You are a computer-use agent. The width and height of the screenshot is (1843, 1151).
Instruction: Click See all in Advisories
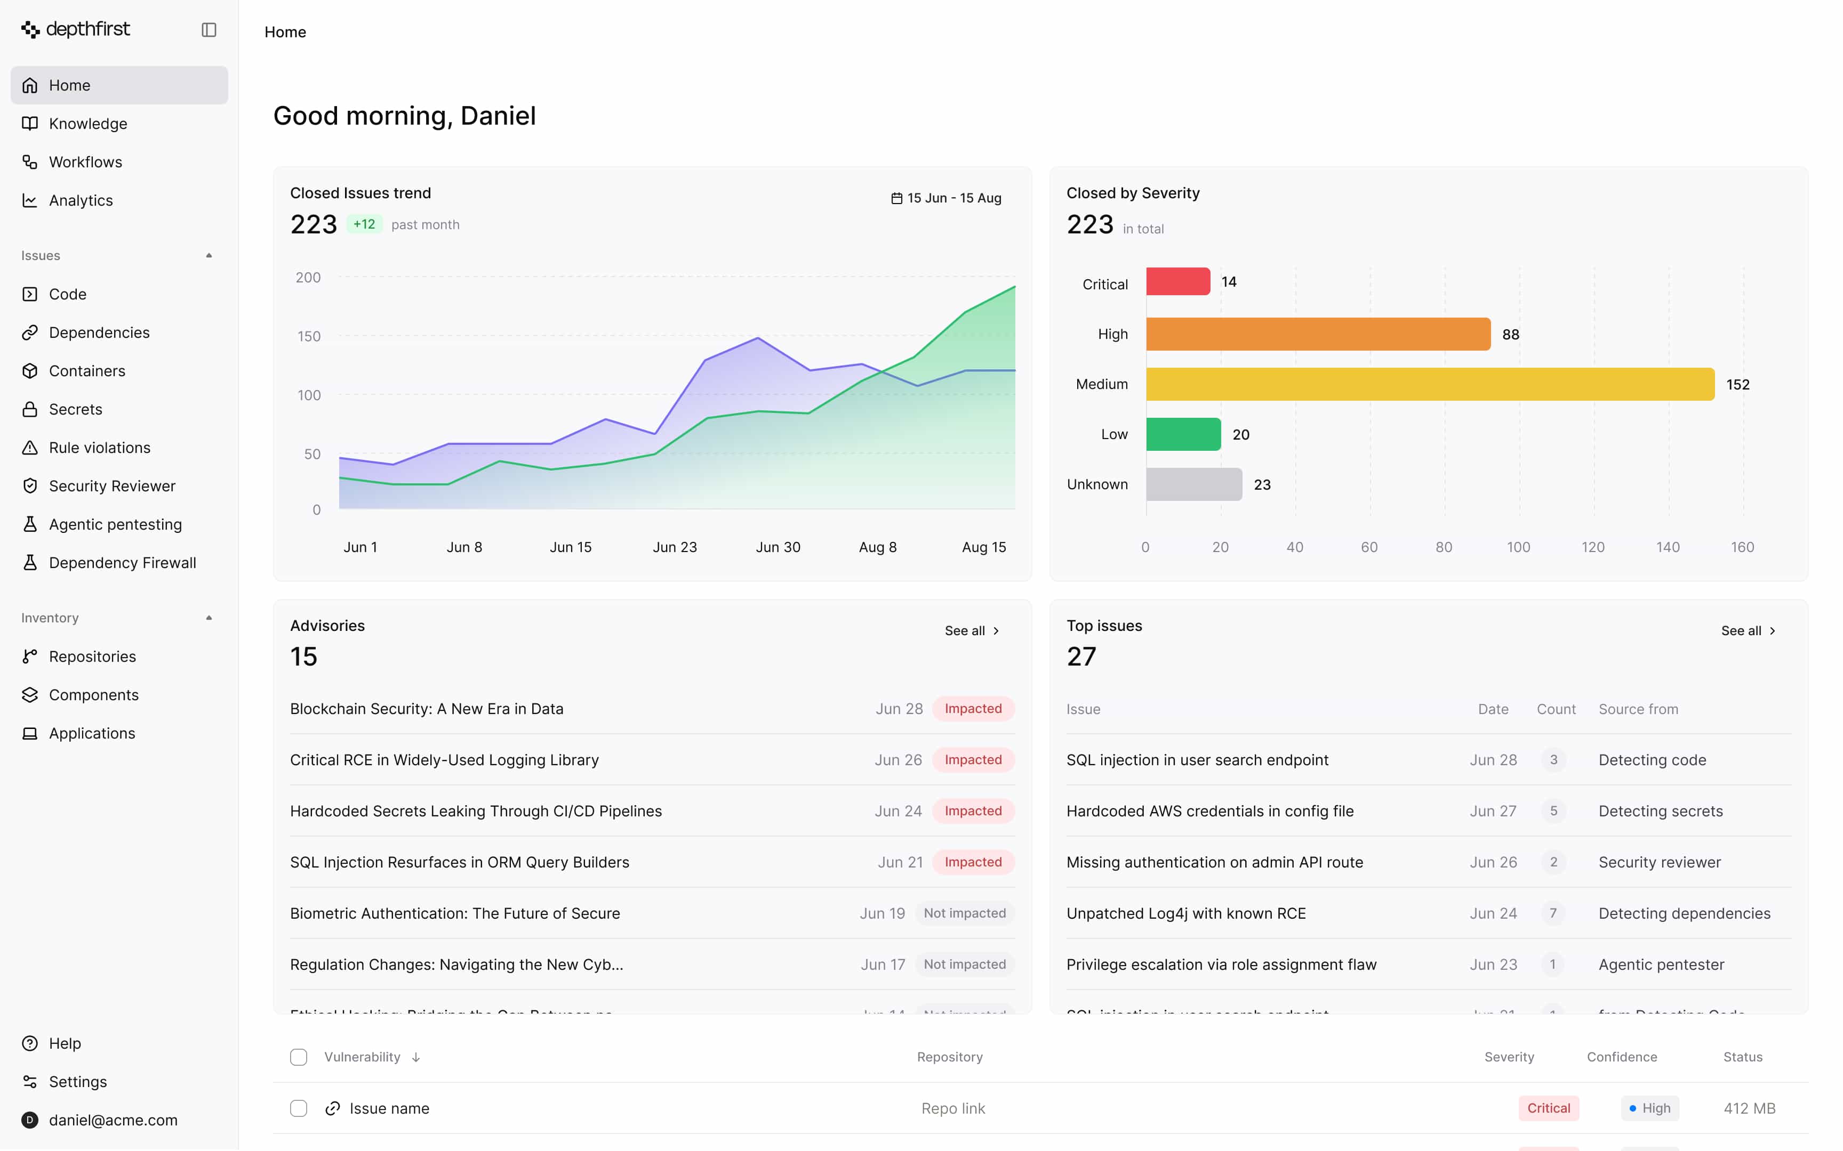coord(972,630)
